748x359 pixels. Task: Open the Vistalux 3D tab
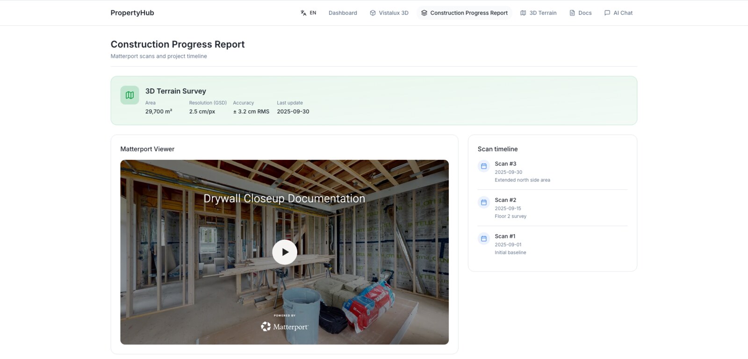[x=389, y=13]
